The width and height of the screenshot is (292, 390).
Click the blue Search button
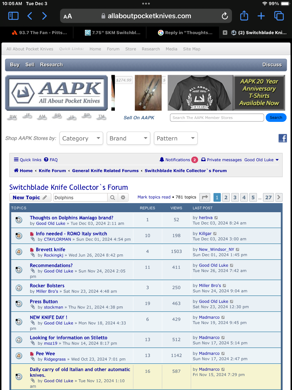click(276, 118)
